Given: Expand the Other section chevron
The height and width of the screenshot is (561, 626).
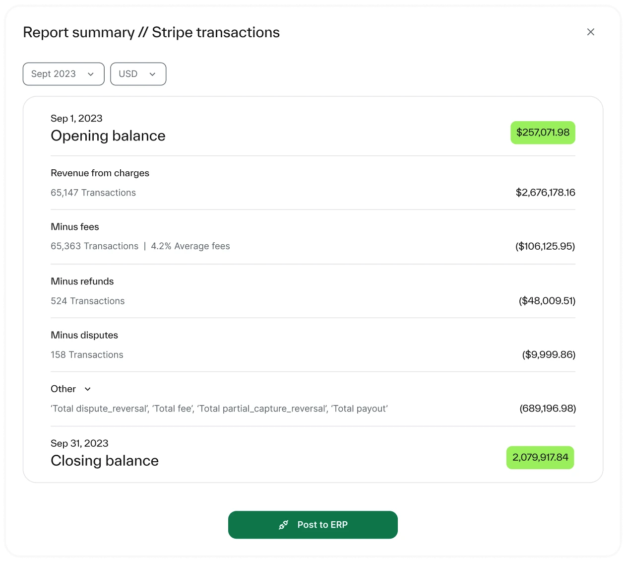Looking at the screenshot, I should click(88, 389).
